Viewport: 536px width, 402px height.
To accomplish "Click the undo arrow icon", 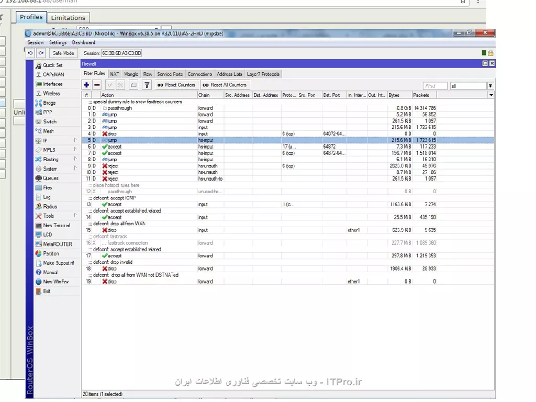I will 30,53.
